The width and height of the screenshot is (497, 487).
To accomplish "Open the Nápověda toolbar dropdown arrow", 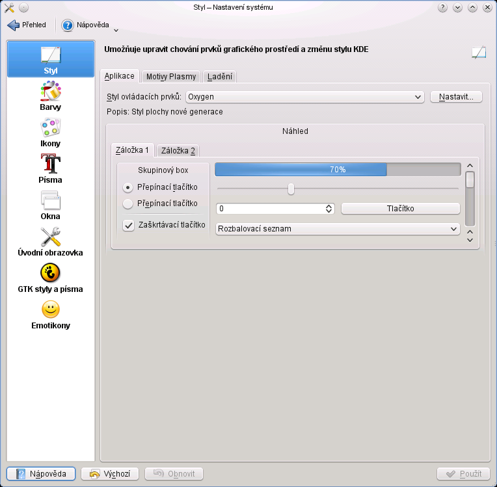I will [x=116, y=31].
